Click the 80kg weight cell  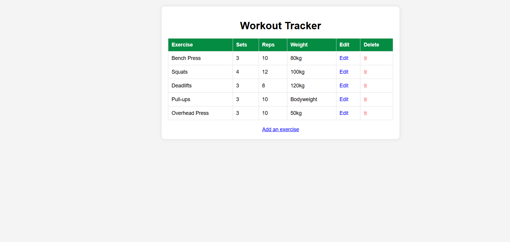click(312, 58)
